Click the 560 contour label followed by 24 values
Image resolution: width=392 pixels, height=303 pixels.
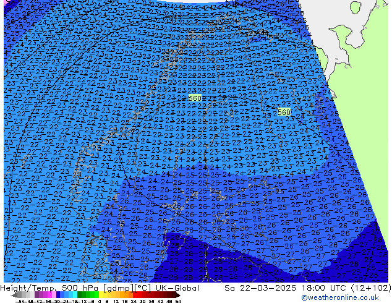coord(284,113)
